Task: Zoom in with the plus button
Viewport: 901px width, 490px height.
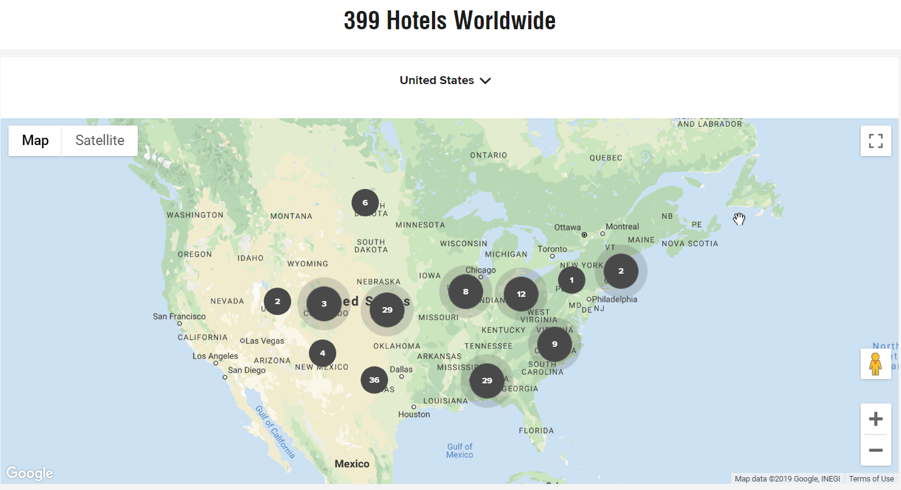Action: click(x=875, y=419)
